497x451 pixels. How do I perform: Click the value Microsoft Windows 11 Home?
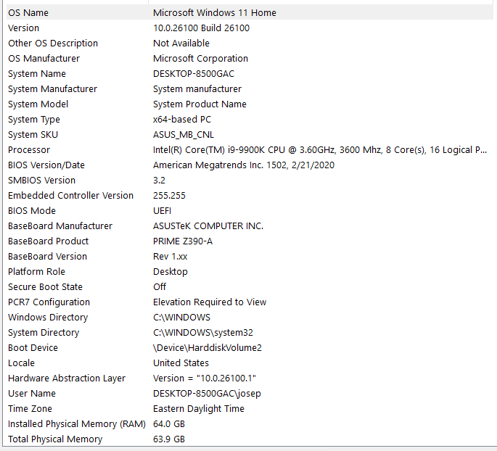click(x=215, y=13)
